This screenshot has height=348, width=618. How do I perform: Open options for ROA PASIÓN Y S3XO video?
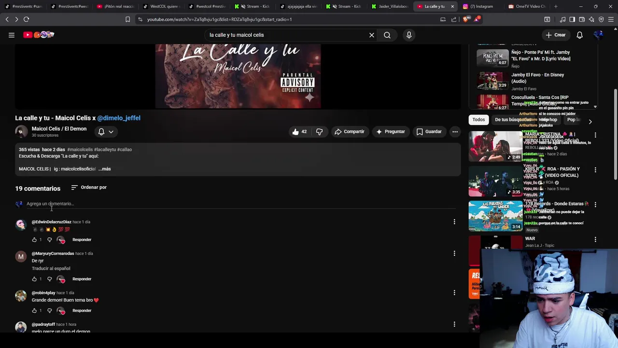[x=595, y=170]
